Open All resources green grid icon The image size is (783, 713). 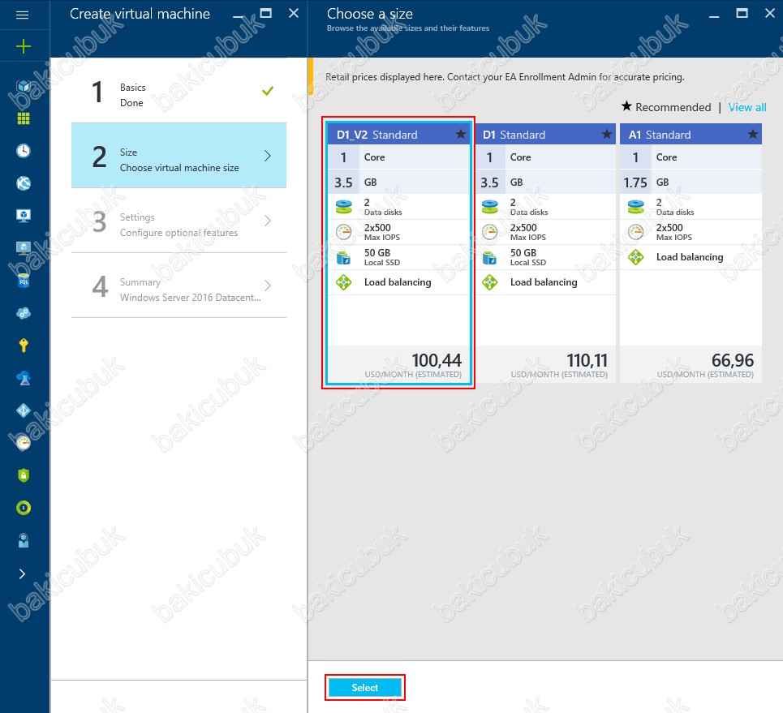coord(23,118)
